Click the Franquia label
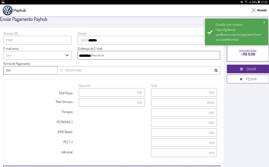 [x=67, y=112]
